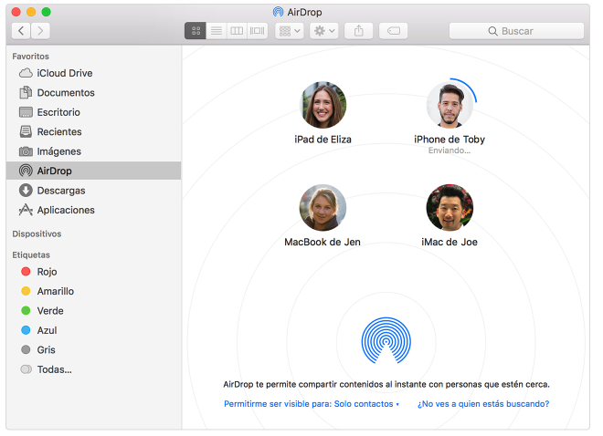Open '¿No ves a quien estás buscando?' link
The width and height of the screenshot is (603, 436).
pyautogui.click(x=483, y=404)
